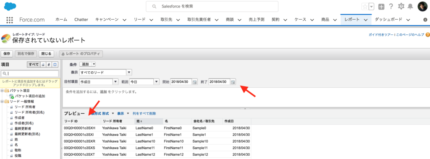Open the 終了 date calendar picker

pos(233,82)
